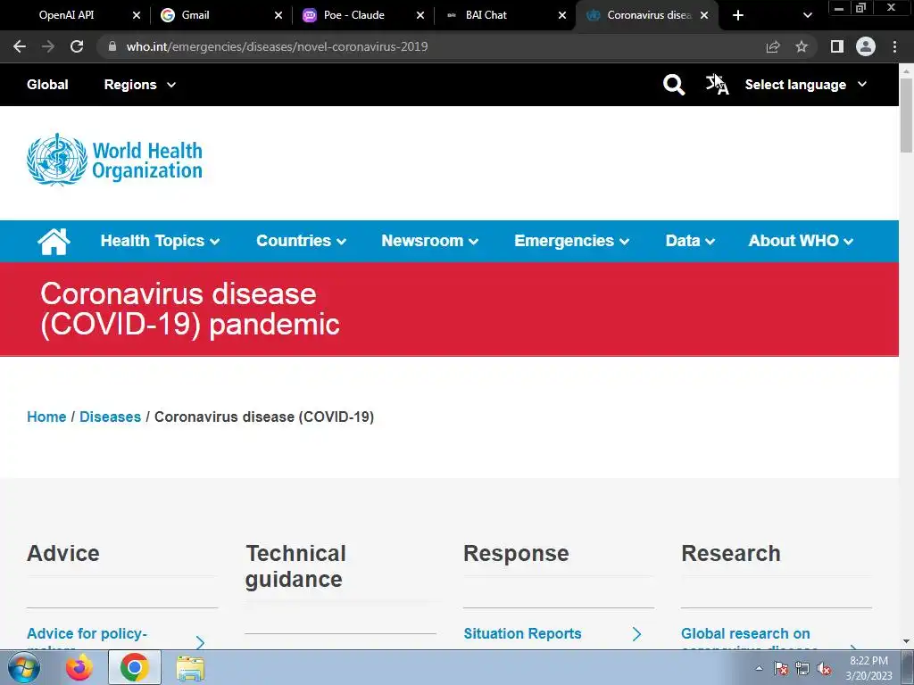Switch to the Poe - Claude tab
914x685 pixels.
(x=353, y=15)
